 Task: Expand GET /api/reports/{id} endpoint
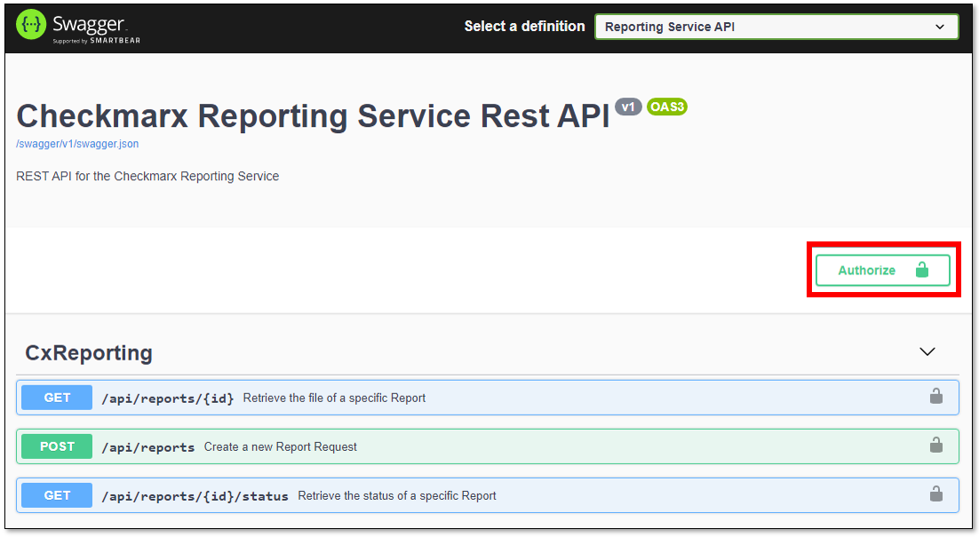(488, 398)
